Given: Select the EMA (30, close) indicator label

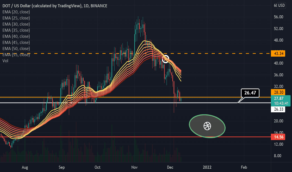Looking at the screenshot, I should tap(16, 24).
